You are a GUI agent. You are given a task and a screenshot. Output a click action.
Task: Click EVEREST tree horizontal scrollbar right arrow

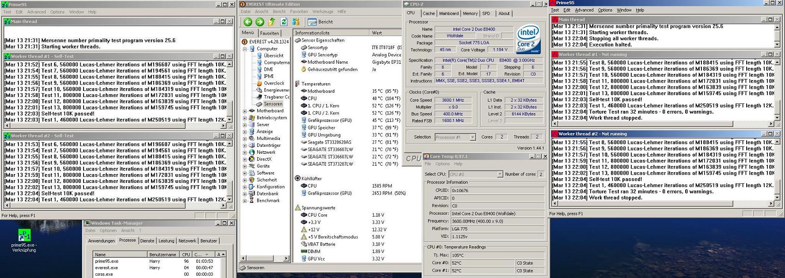point(286,258)
